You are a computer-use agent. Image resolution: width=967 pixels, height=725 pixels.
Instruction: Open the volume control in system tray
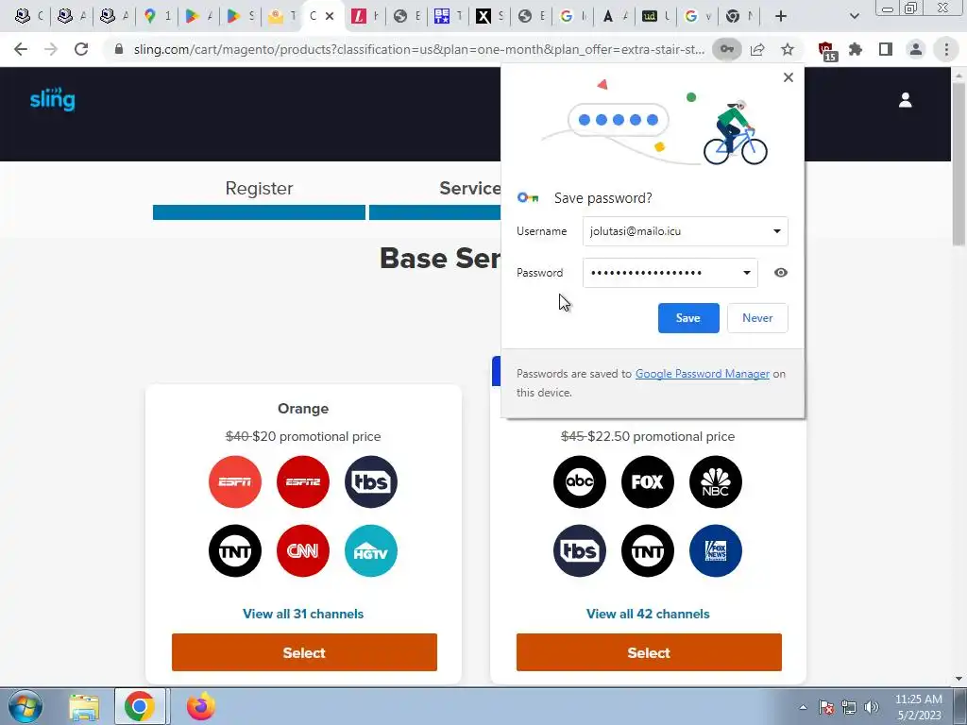click(872, 707)
